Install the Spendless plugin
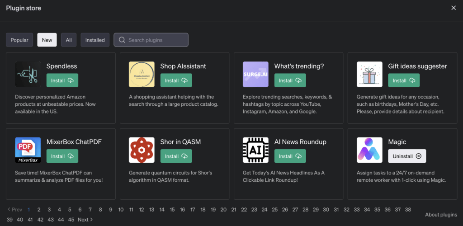The width and height of the screenshot is (463, 226). click(x=62, y=80)
